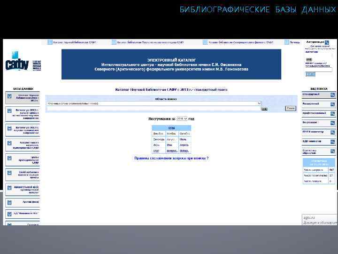Click the Архив-фонд database icon
Screen dimensions: 338x254
click(9, 203)
